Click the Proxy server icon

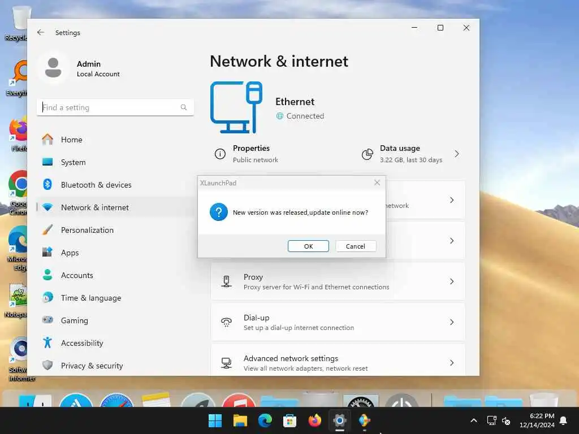pos(226,281)
